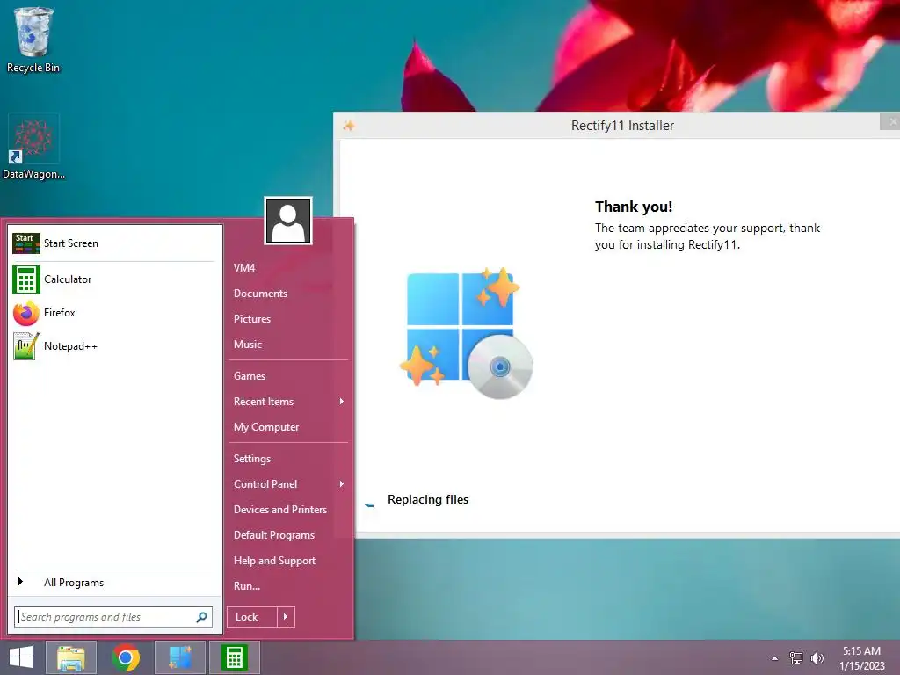
Task: Close the Rectify11 Installer window
Action: coord(891,121)
